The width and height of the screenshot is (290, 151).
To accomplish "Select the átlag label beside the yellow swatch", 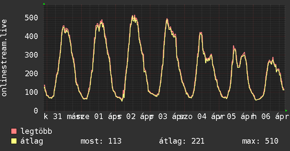I will tap(32, 141).
